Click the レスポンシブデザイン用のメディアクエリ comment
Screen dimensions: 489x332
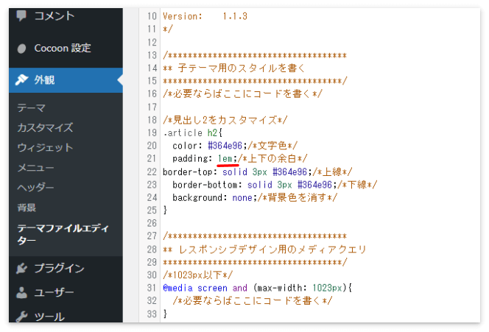tap(264, 250)
